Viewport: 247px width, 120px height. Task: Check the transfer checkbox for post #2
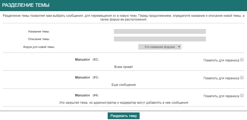coord(242,60)
